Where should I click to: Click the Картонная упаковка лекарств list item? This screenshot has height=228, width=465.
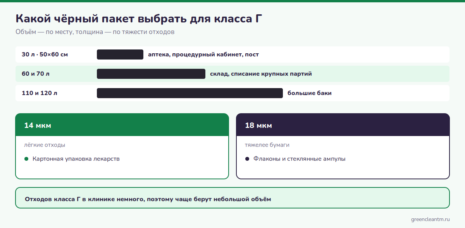(x=76, y=159)
